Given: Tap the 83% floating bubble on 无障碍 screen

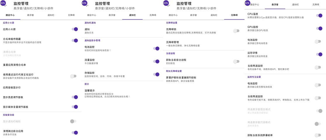Looking at the screenshot, I should [x=166, y=3].
